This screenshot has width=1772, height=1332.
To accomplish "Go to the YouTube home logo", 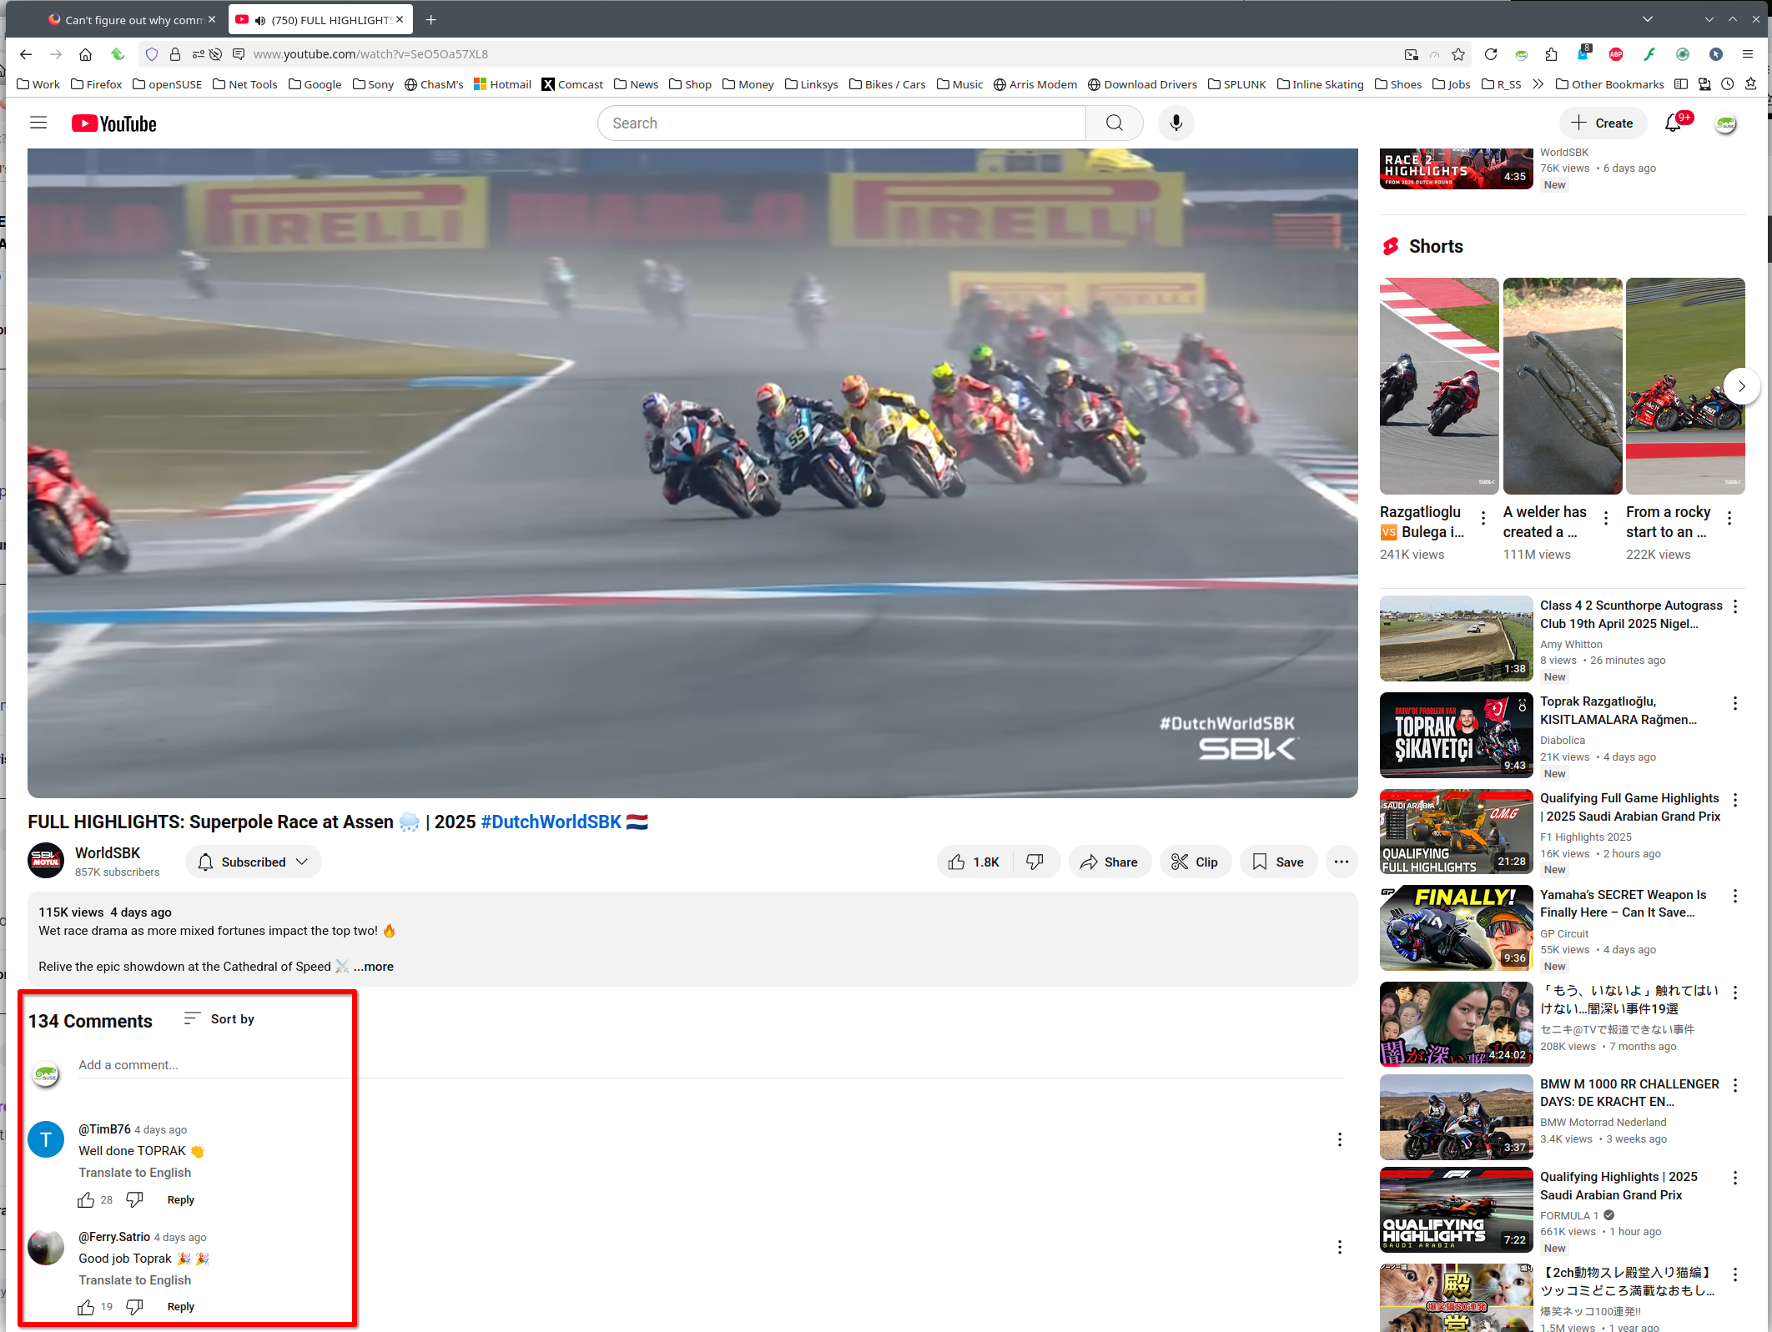I will click(114, 123).
